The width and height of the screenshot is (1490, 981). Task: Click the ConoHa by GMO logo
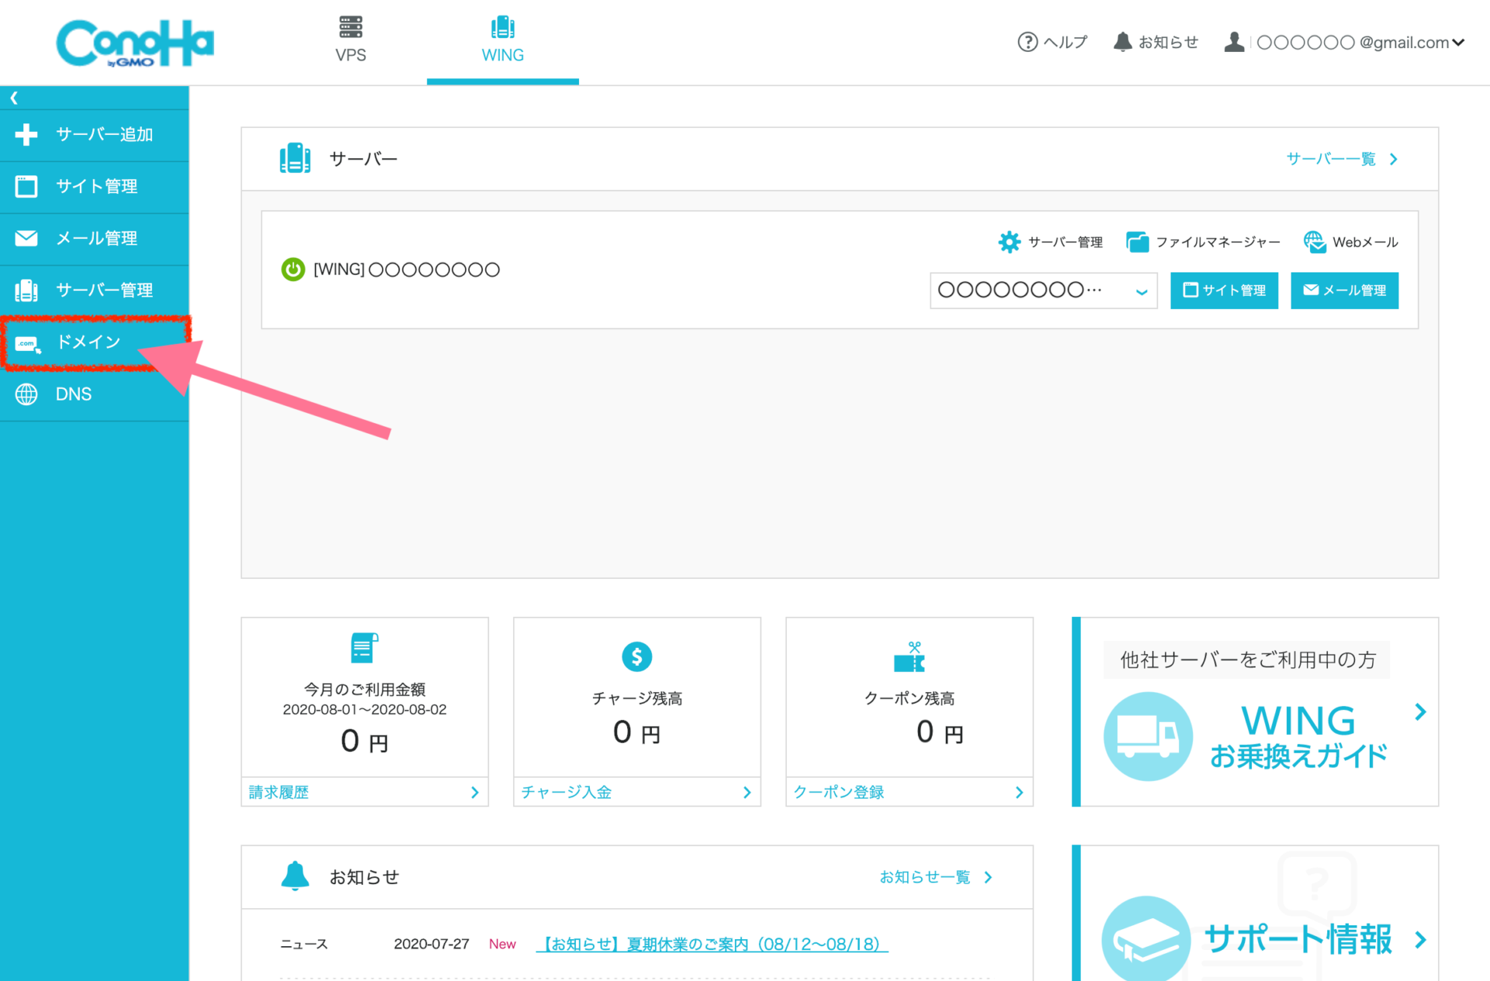point(135,43)
